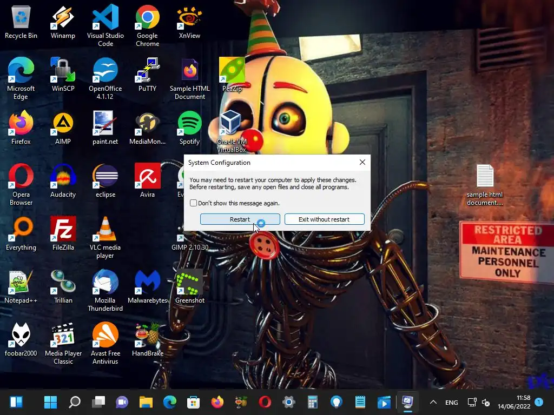Screen dimensions: 554x415
Task: Select Media Player Classic desktop icon
Action: [x=63, y=343]
